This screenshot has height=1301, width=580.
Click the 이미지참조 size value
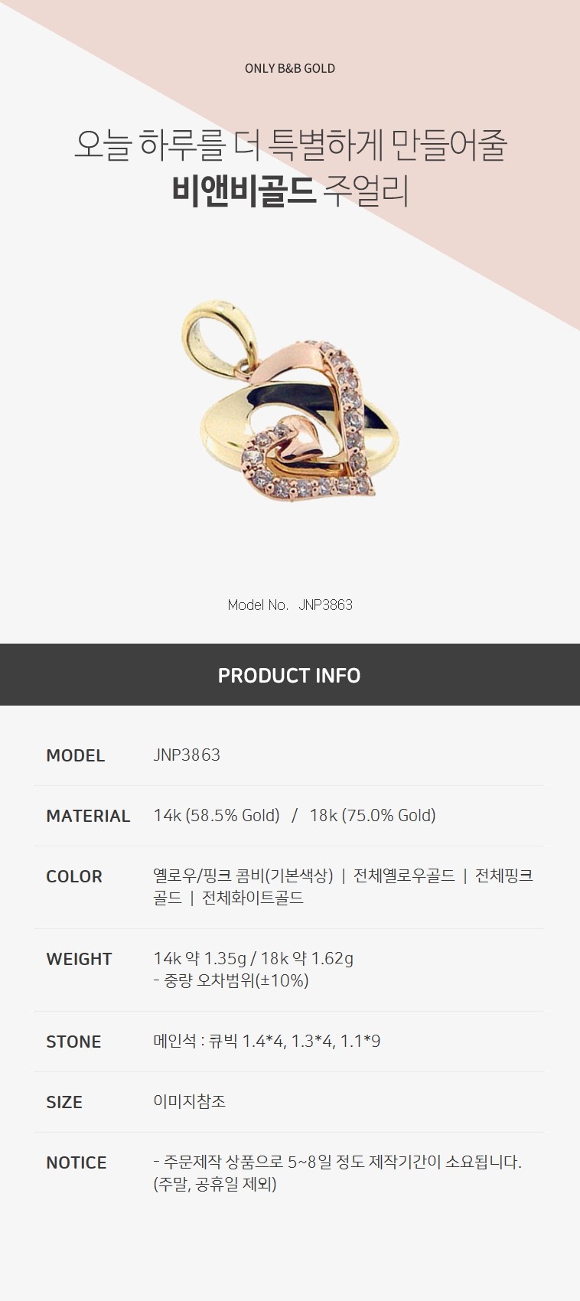(189, 1101)
